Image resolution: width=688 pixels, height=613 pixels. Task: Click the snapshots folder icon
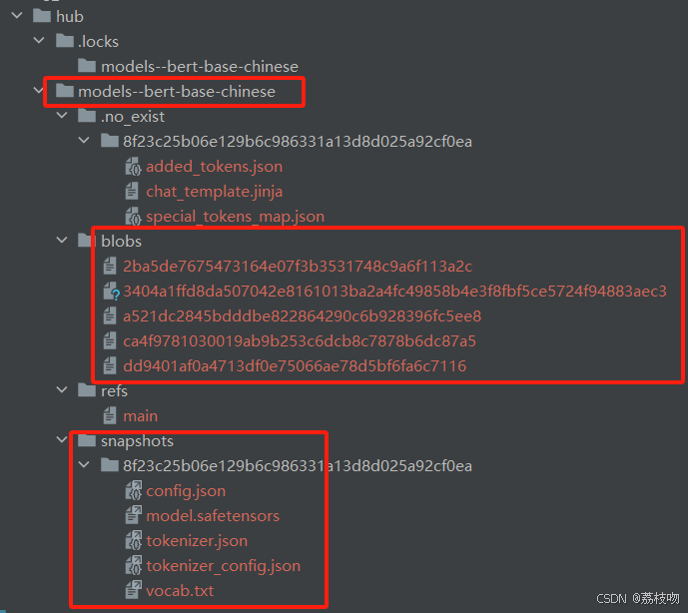point(87,440)
